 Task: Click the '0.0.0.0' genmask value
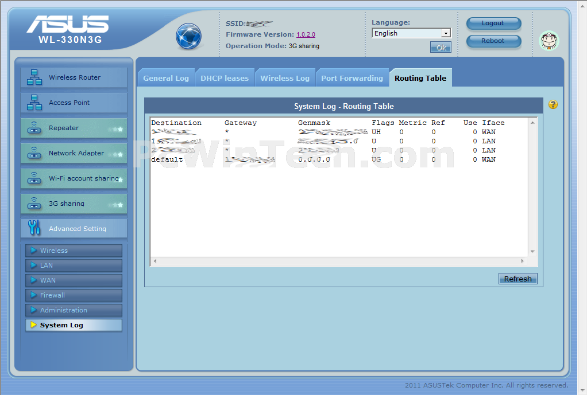(x=314, y=159)
